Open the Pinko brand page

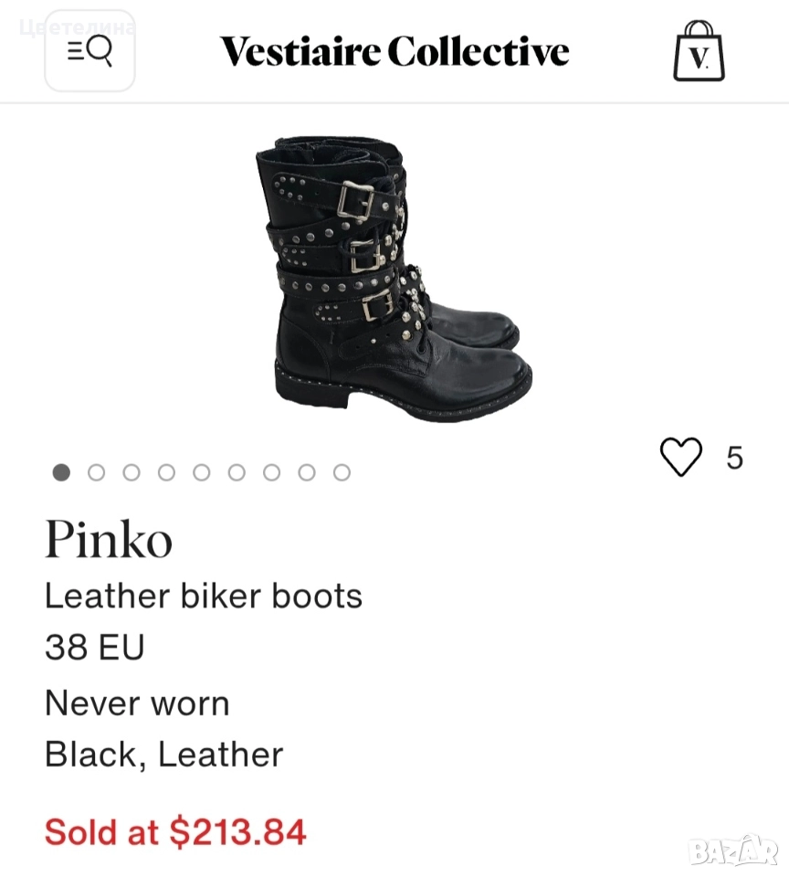[109, 540]
